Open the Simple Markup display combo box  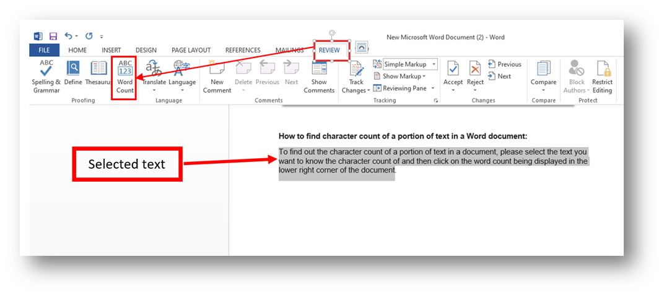410,64
